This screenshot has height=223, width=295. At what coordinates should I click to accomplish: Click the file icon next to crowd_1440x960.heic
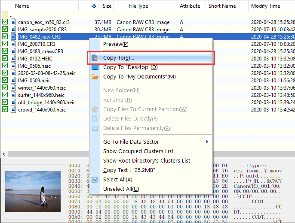click(x=13, y=110)
